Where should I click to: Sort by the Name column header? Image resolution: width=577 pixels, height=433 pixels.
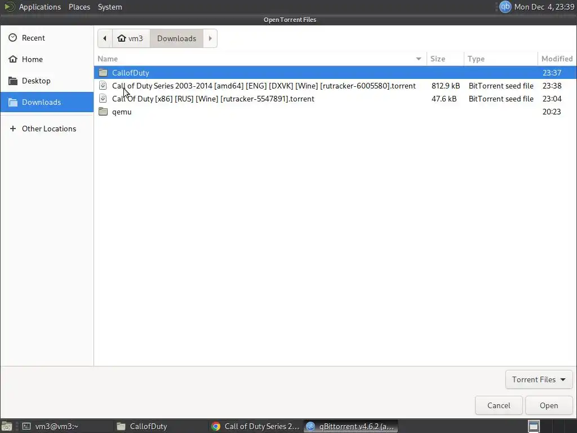pos(260,59)
